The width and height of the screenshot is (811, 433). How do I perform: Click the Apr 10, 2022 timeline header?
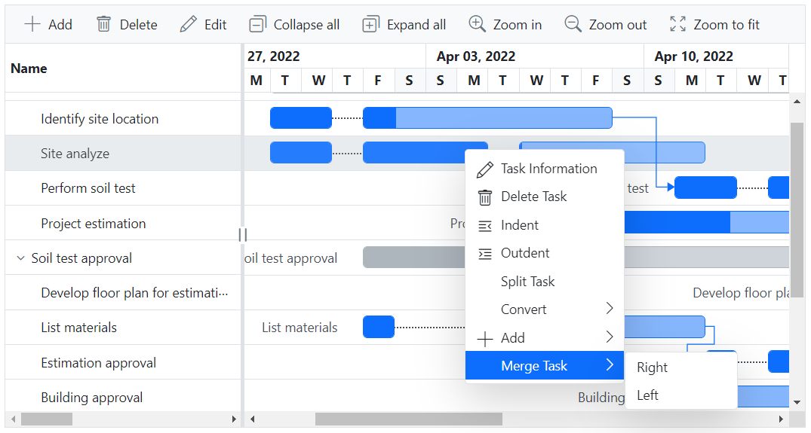716,56
